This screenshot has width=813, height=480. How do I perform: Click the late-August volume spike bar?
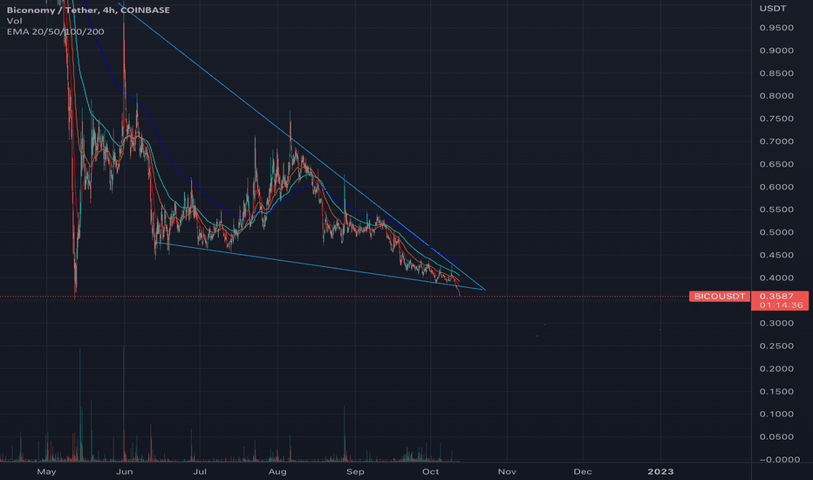pos(345,433)
